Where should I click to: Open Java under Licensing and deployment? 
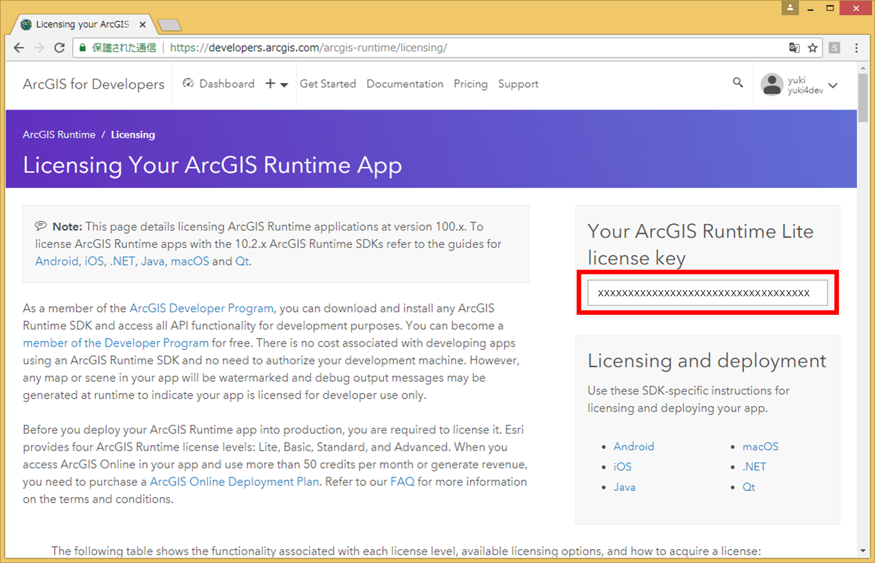[624, 487]
